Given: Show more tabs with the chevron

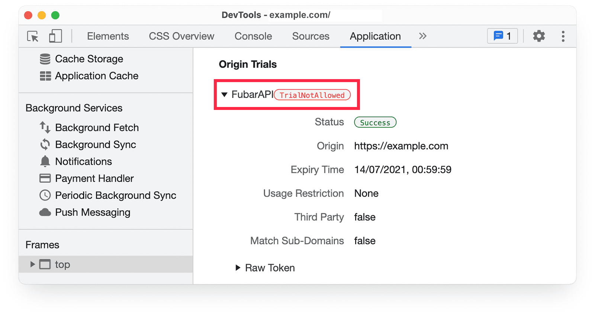Looking at the screenshot, I should (422, 36).
